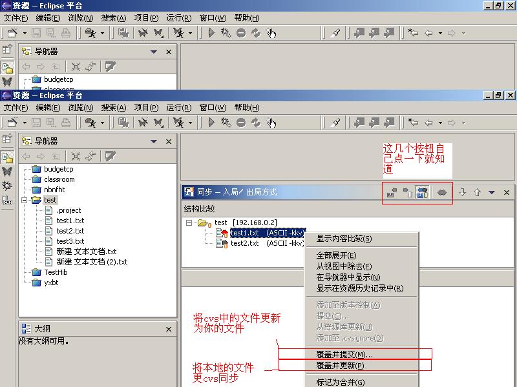Click Open Perspective icon in the front Eclipse window
Viewport: 517px width, 387px height.
click(x=7, y=139)
